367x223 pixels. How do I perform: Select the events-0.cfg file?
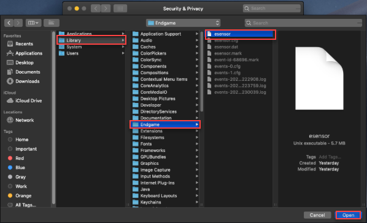[x=240, y=66]
